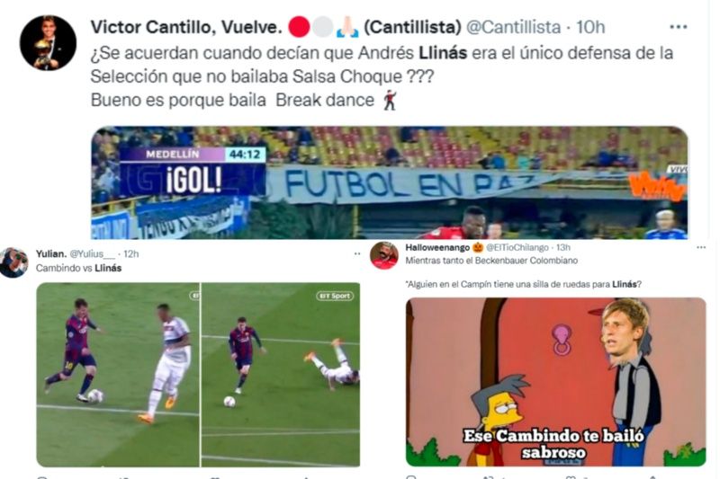Image resolution: width=720 pixels, height=479 pixels.
Task: Open the 13h timestamp on Halloweenango's tweet
Action: (x=563, y=247)
